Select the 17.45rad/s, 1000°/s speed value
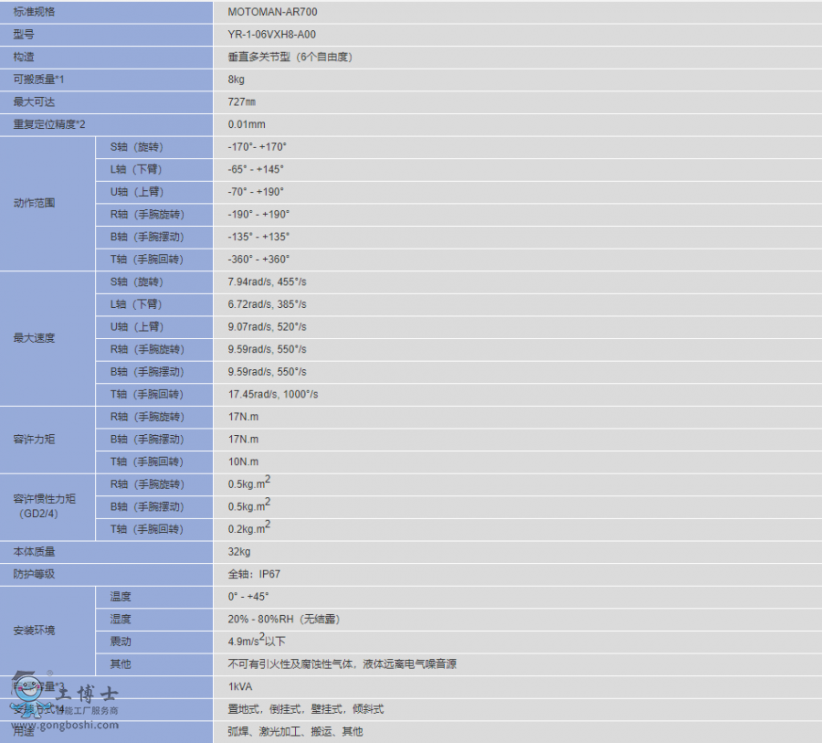The image size is (822, 743). (272, 395)
